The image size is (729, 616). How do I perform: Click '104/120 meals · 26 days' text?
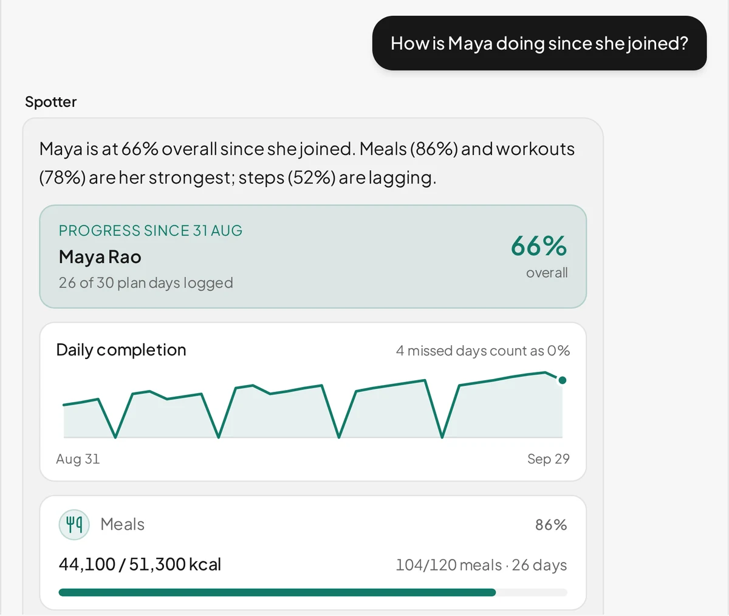[481, 565]
